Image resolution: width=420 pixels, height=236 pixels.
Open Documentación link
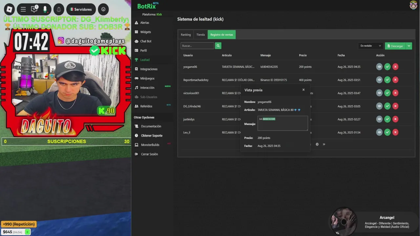(151, 126)
